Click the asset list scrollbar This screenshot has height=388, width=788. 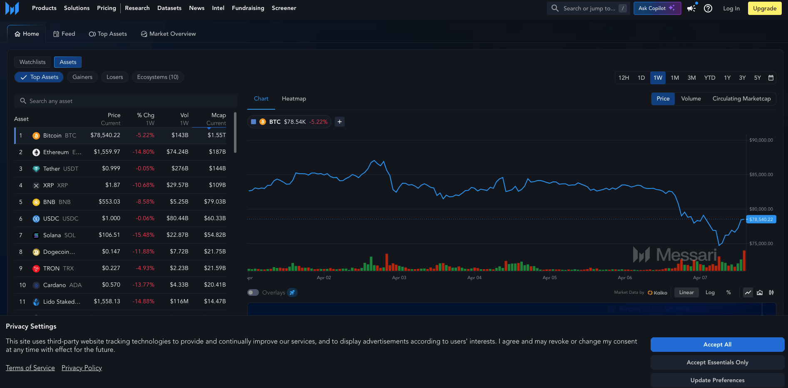235,133
